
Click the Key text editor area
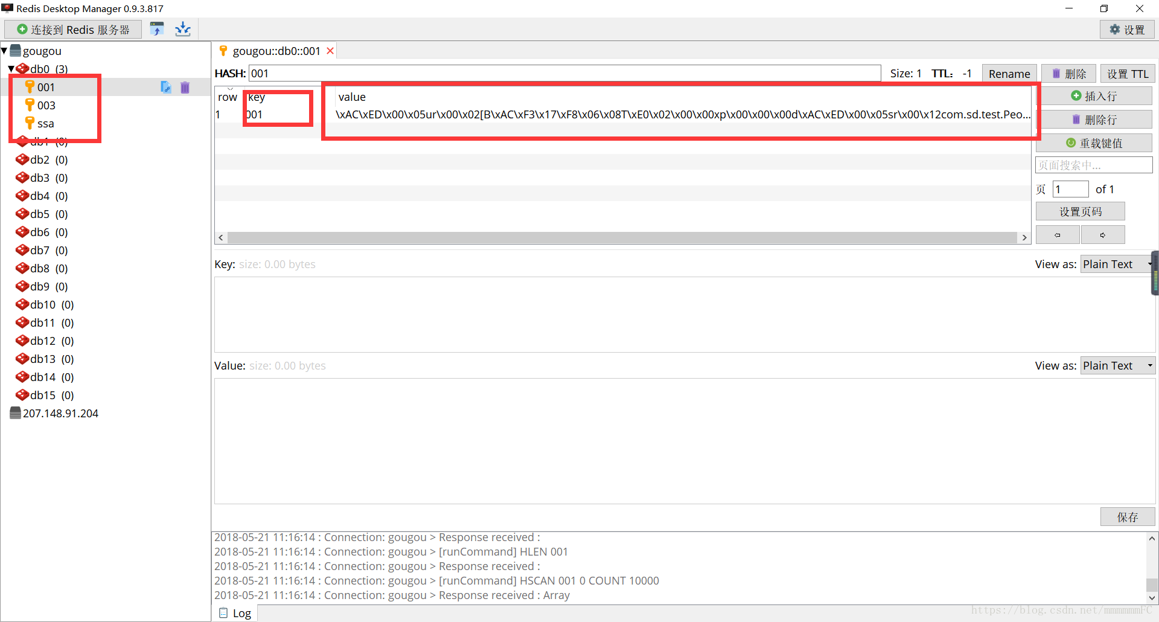point(685,315)
